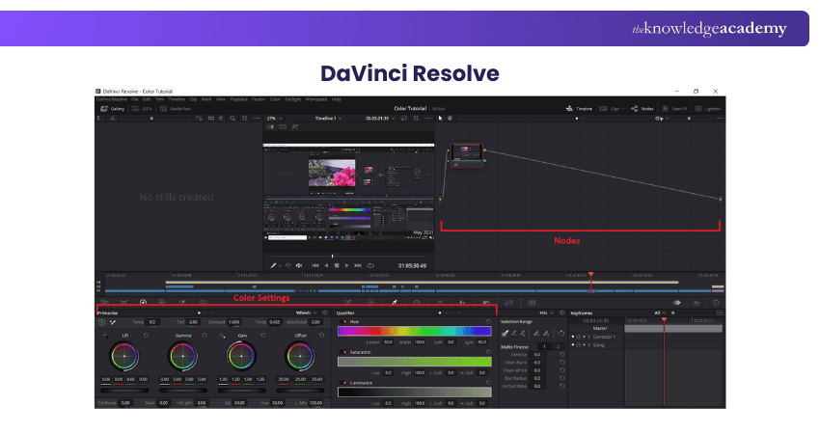The width and height of the screenshot is (820, 434).
Task: Mute the viewer audio speaker icon
Action: [299, 265]
